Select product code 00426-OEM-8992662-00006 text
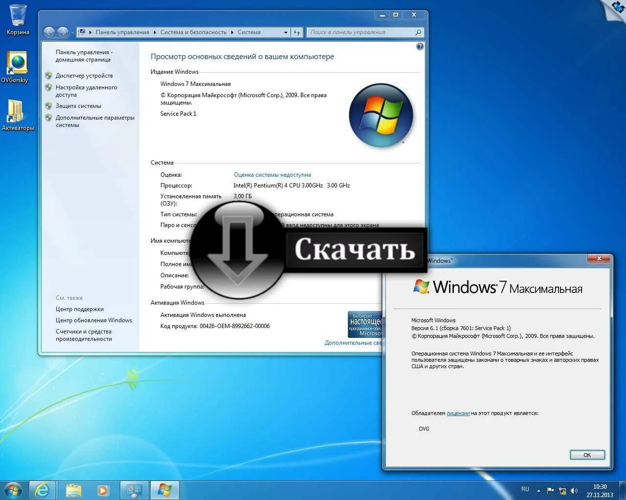The image size is (626, 500). [235, 326]
